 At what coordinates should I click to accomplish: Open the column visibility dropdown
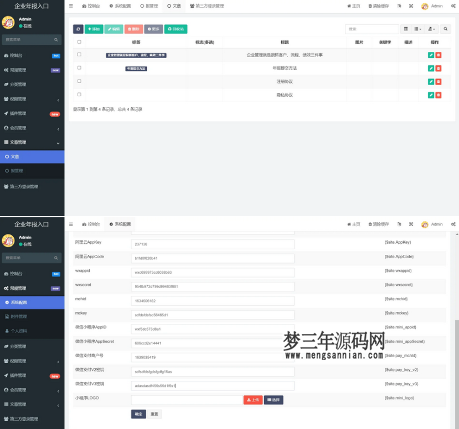[417, 29]
